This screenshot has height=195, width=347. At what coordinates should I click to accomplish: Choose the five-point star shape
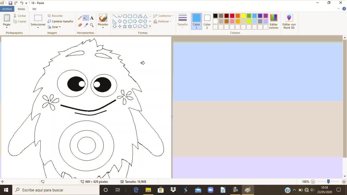coord(125,26)
